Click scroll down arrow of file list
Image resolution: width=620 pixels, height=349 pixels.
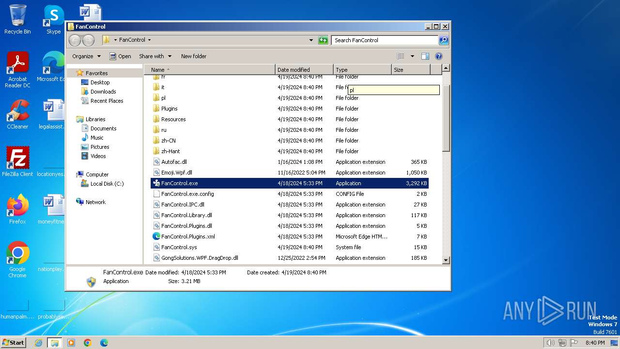point(446,260)
